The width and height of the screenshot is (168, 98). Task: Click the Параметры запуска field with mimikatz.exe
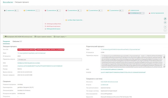[50, 60]
